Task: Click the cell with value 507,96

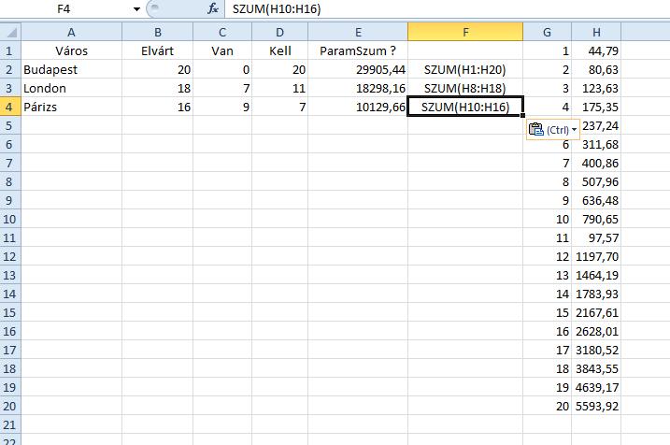Action: [x=596, y=182]
